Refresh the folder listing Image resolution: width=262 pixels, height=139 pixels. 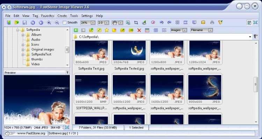(99, 30)
